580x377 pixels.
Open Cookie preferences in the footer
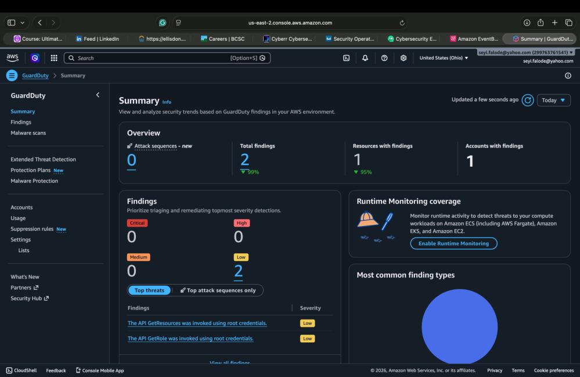[x=554, y=371]
